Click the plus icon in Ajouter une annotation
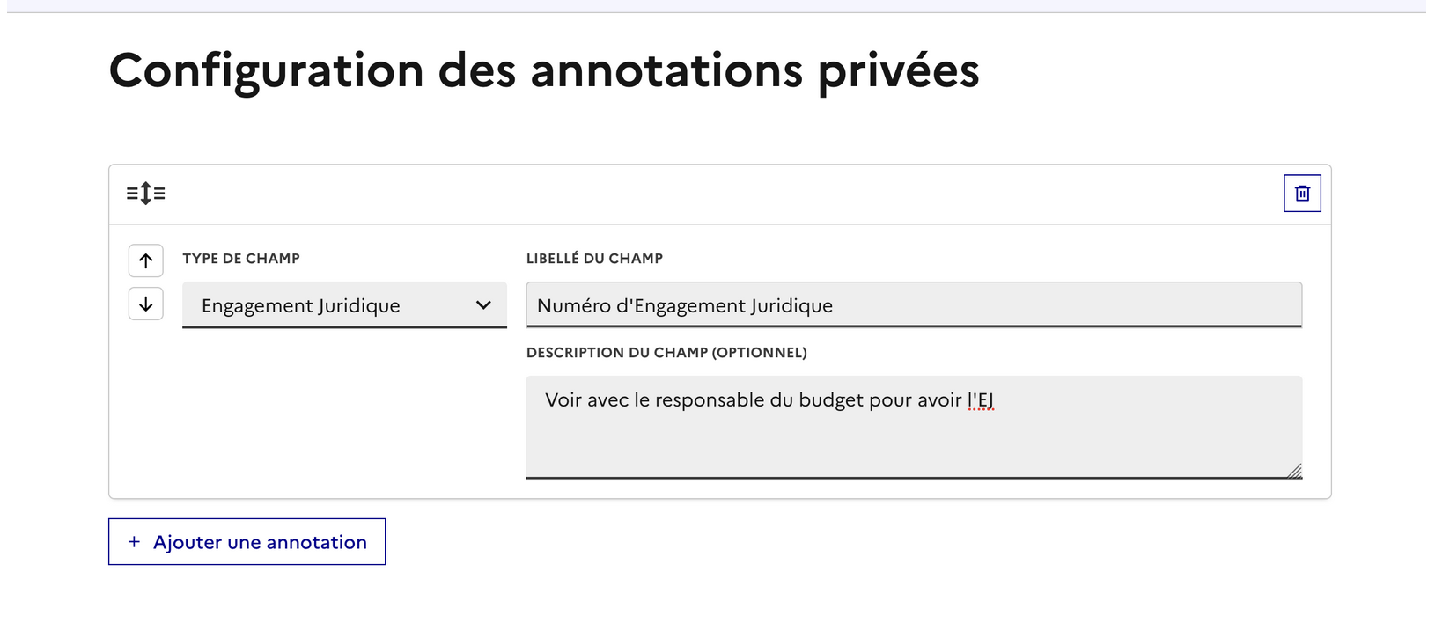Screen dimensions: 1435x623 (134, 542)
